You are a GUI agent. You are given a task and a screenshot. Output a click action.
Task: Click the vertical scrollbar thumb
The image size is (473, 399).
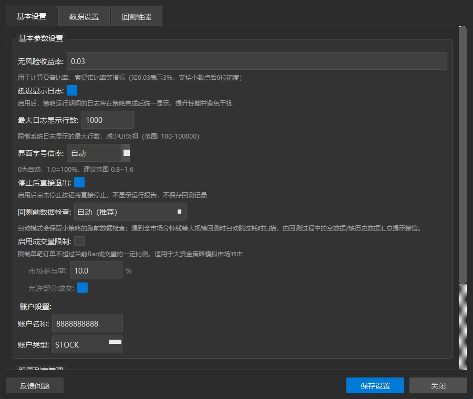tap(462, 155)
